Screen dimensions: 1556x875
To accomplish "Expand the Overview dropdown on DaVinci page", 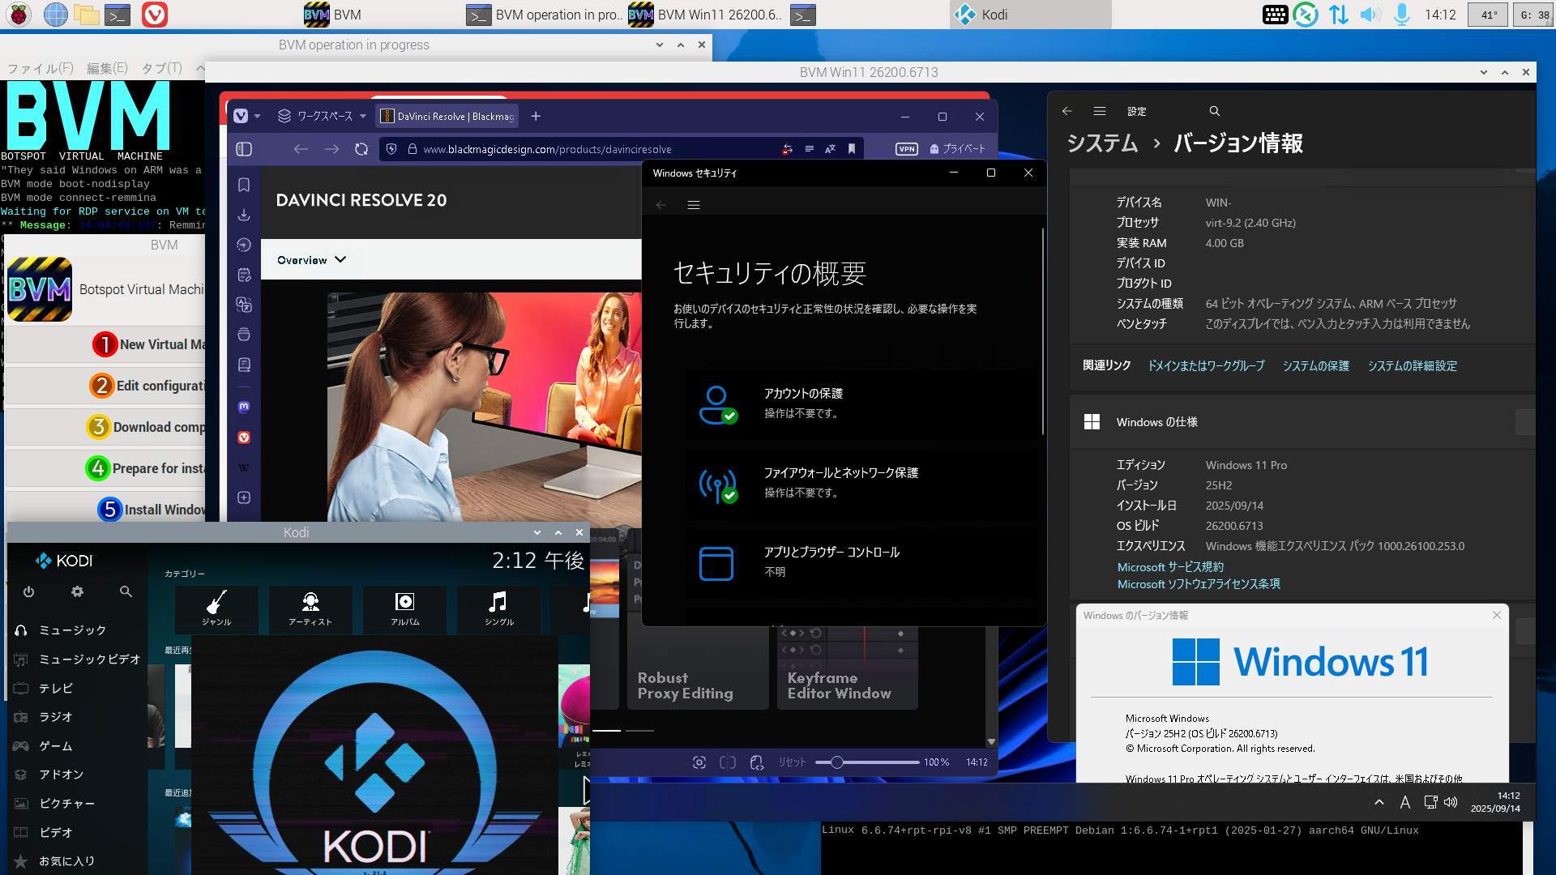I will [311, 260].
